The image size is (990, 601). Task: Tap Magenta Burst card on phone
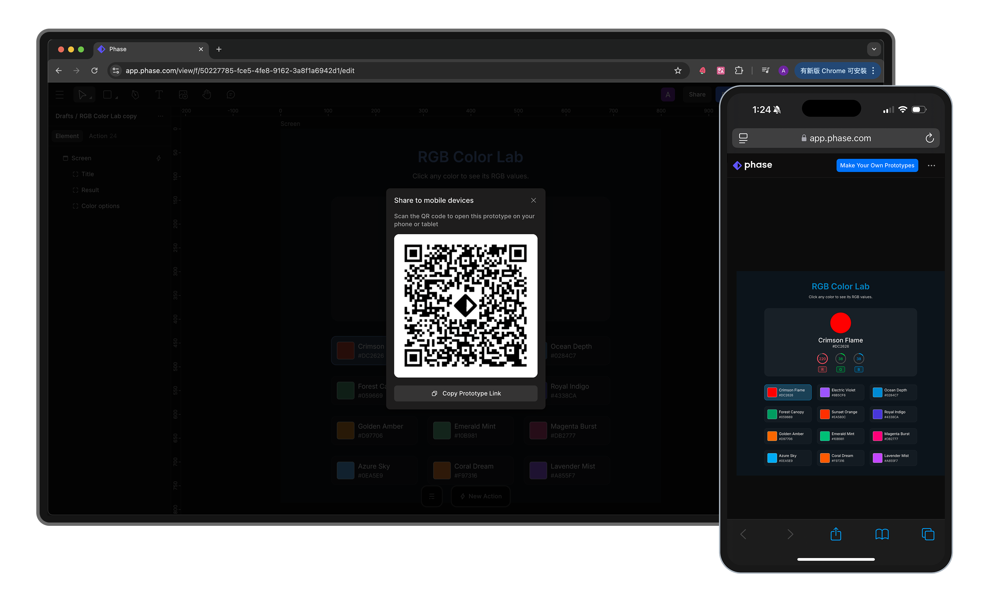click(x=893, y=436)
